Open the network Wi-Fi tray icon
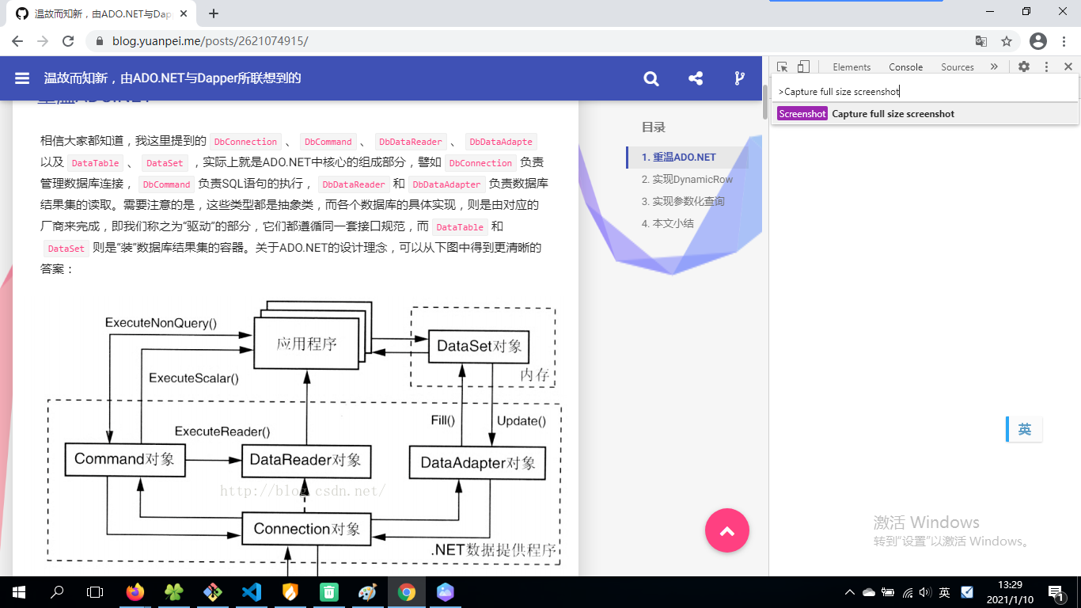This screenshot has height=608, width=1081. coord(908,592)
